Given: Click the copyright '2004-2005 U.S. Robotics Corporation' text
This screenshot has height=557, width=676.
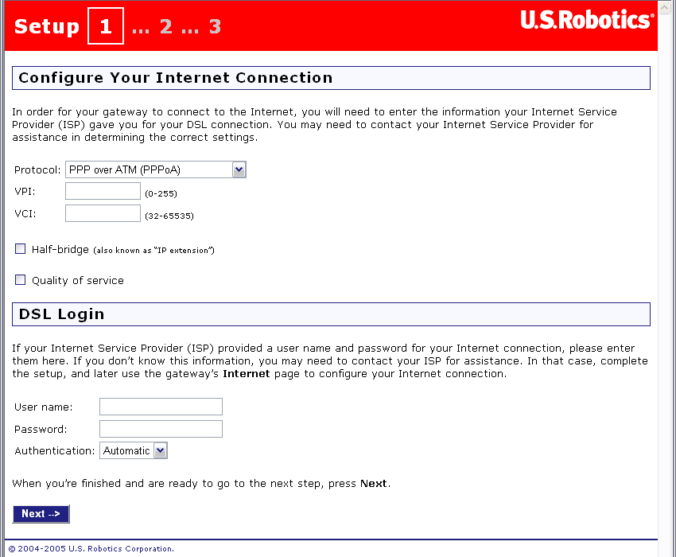Looking at the screenshot, I should pyautogui.click(x=91, y=549).
